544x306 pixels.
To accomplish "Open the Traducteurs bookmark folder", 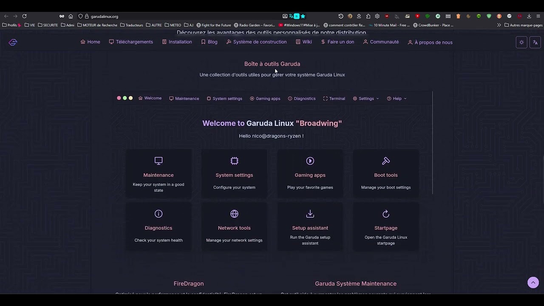I will pyautogui.click(x=132, y=25).
